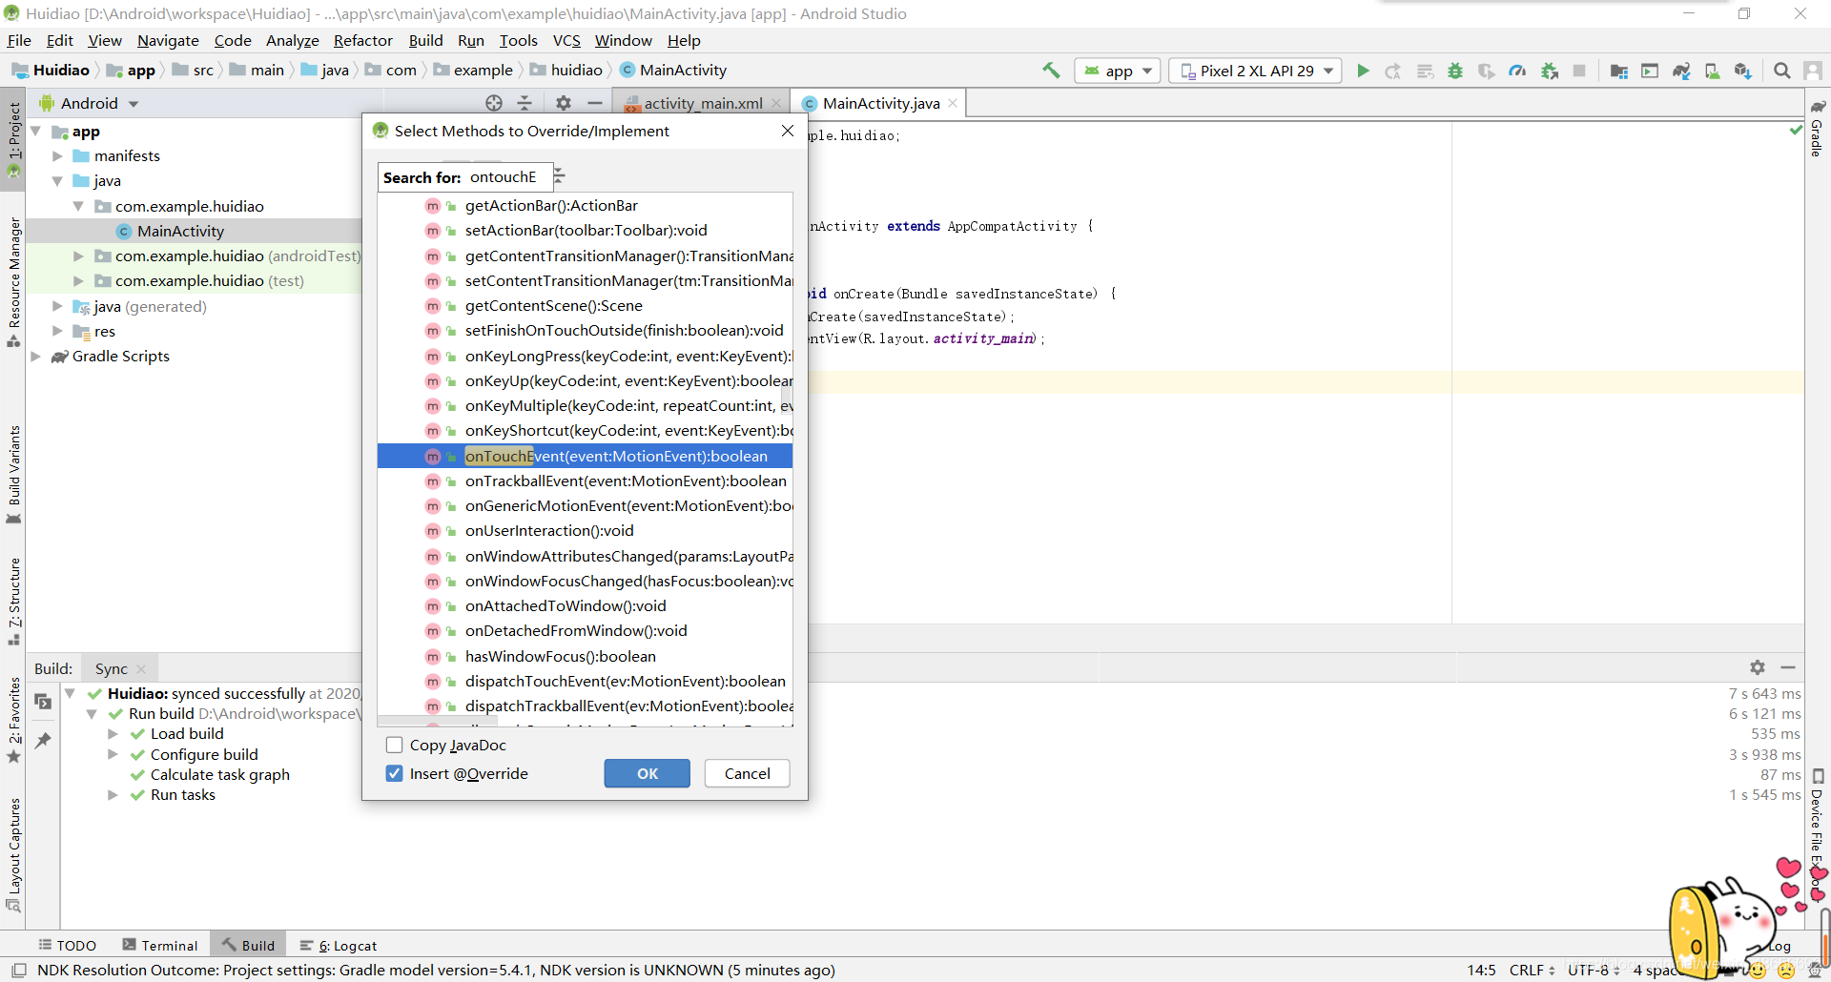The width and height of the screenshot is (1831, 982).
Task: Collapse the app module tree node
Action: 36,132
